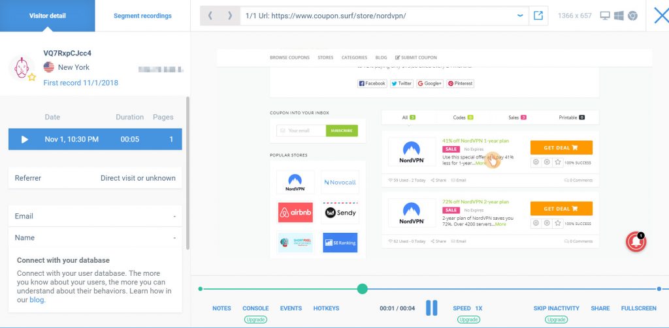
Task: Go to previous page with left arrow
Action: click(x=210, y=16)
